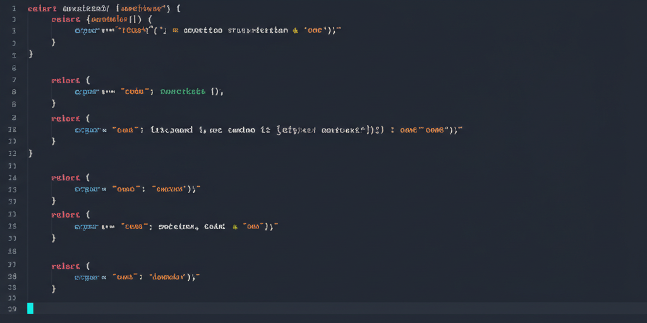Click gutter line number 6
This screenshot has height=323, width=647.
[x=14, y=68]
